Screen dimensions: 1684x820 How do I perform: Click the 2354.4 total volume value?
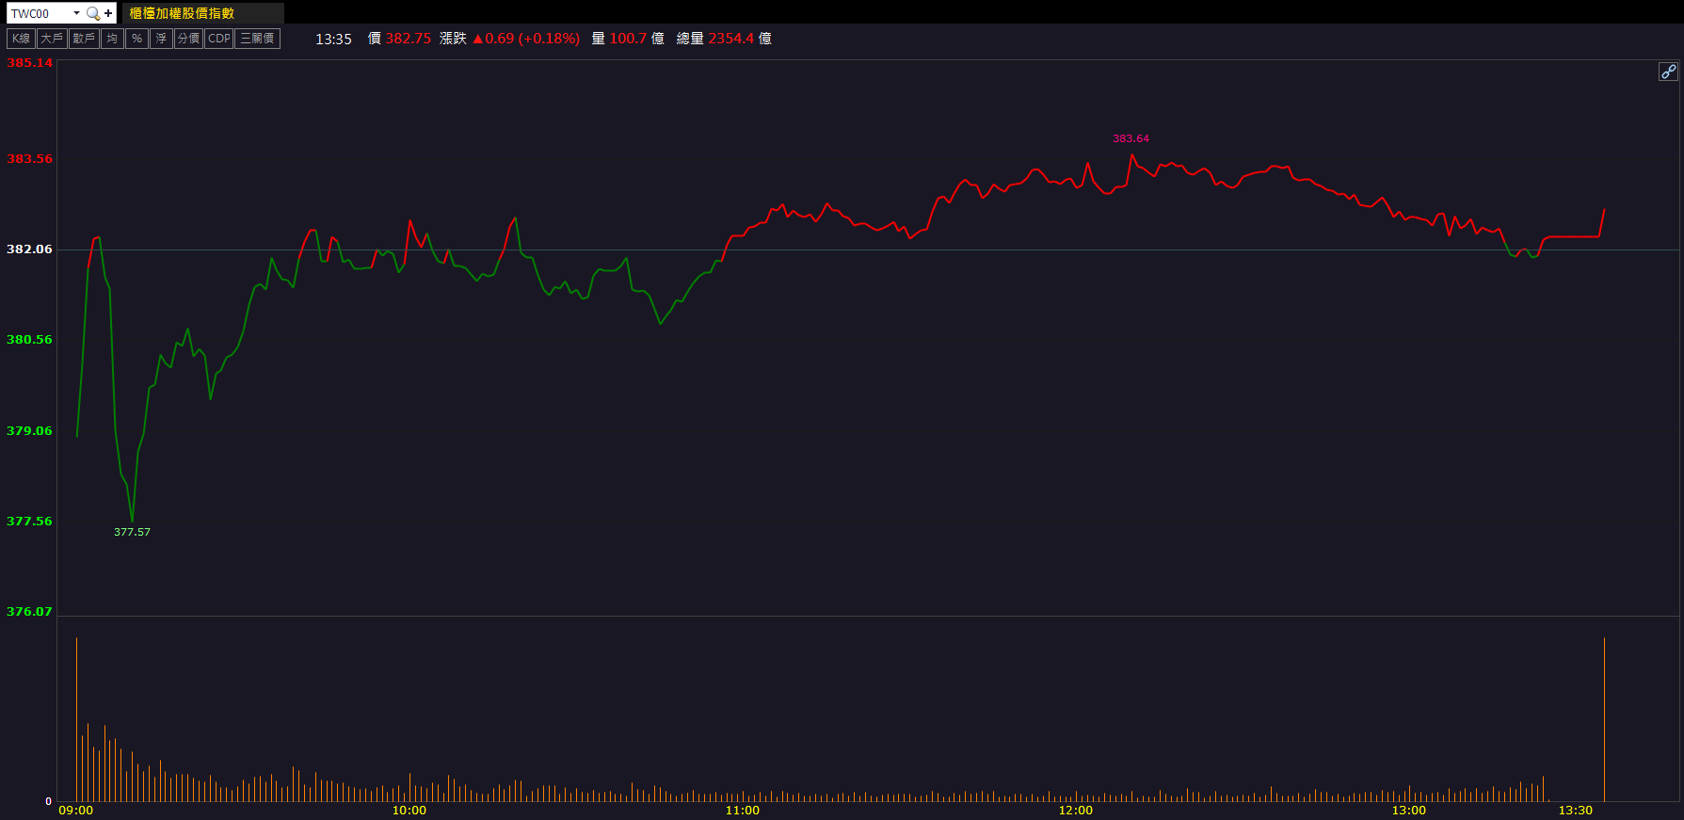point(731,39)
